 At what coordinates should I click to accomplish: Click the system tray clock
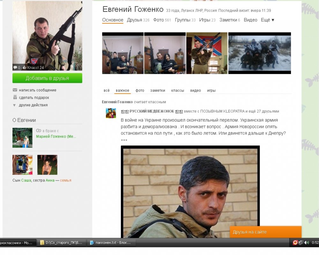[315, 242]
